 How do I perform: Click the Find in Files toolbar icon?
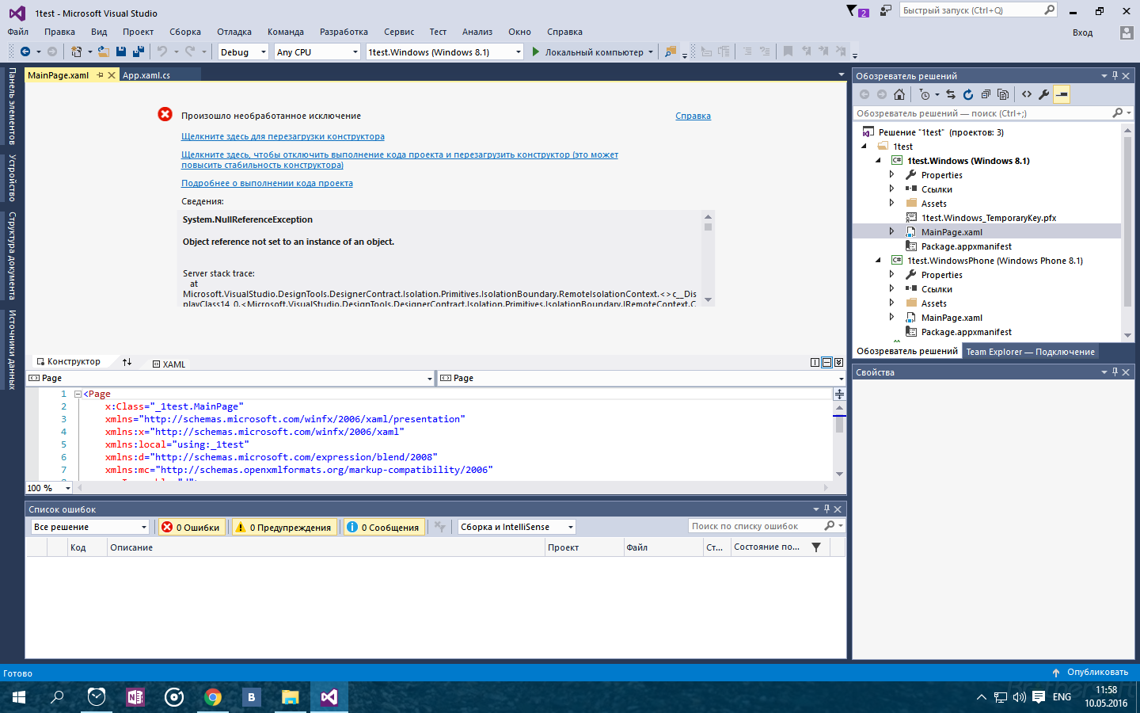click(671, 51)
